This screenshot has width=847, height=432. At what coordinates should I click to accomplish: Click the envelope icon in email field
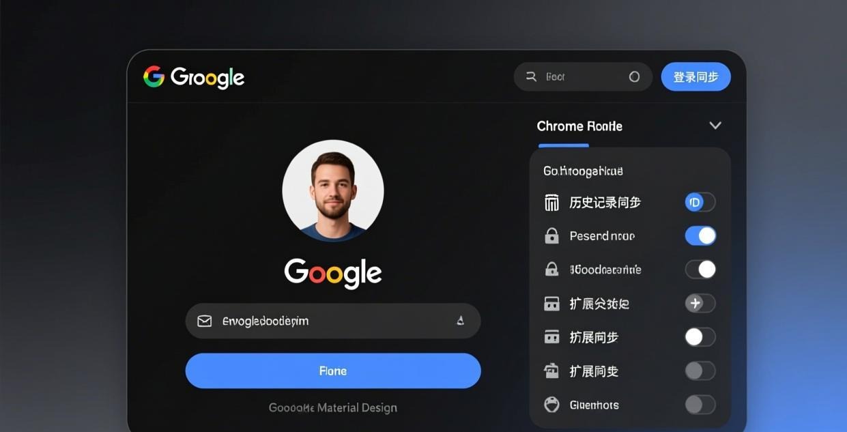click(204, 321)
